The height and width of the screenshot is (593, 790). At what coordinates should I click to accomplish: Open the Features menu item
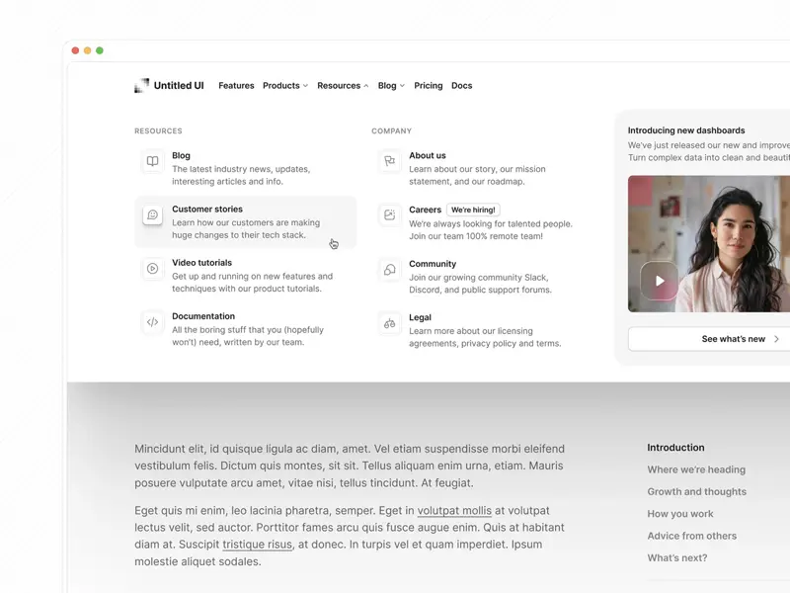coord(236,85)
